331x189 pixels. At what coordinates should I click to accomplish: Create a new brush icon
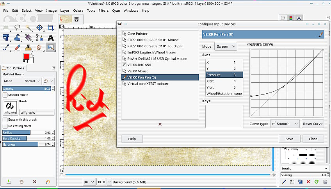pyautogui.click(x=292, y=182)
